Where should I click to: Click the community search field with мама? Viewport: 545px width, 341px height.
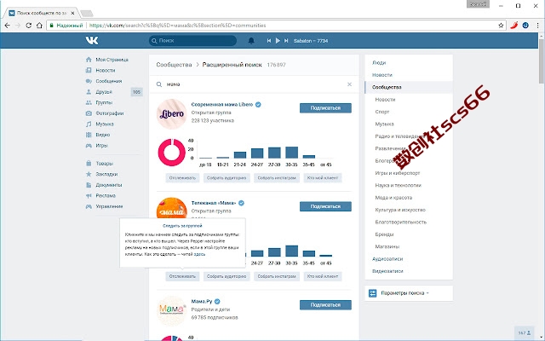pyautogui.click(x=254, y=84)
